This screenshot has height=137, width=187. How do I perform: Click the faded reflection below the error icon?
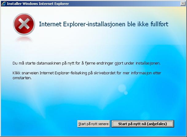click(24, 39)
